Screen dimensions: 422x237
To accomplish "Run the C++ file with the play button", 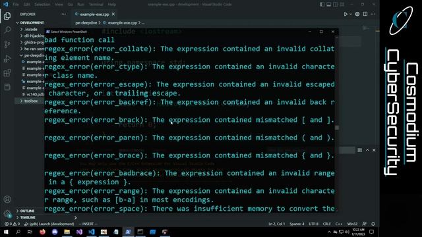I will point(346,14).
